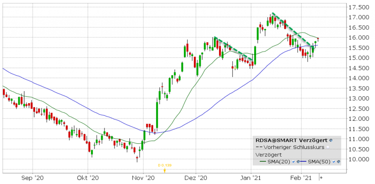
Task: Uncheck the SMA(20) visibility checkbox
Action: point(293,162)
